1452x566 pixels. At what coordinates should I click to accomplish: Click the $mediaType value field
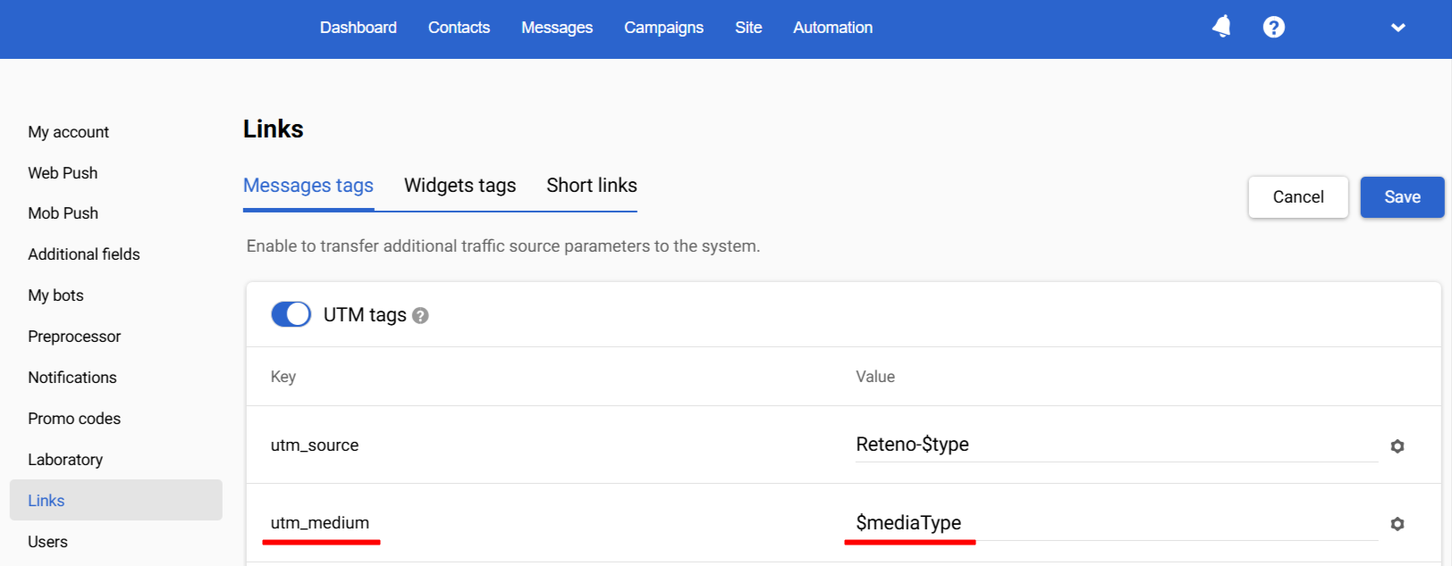(1115, 523)
